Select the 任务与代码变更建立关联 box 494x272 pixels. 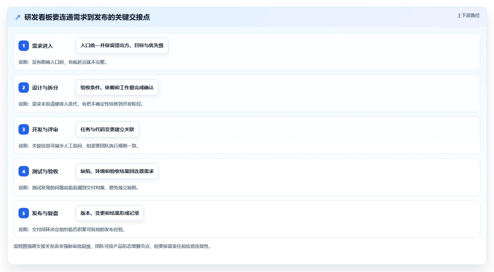pos(107,129)
